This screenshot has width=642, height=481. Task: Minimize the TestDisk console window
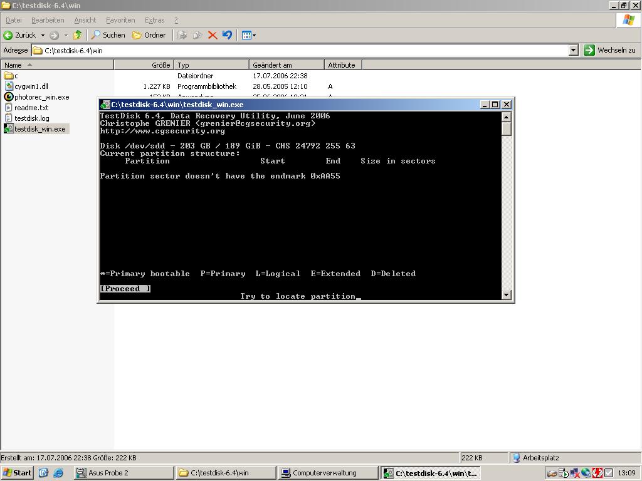(x=485, y=105)
